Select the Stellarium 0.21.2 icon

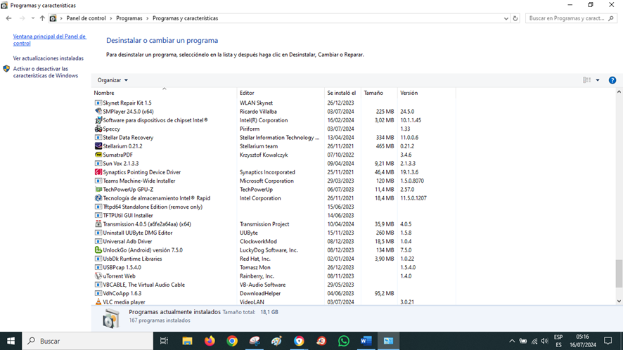(x=98, y=146)
